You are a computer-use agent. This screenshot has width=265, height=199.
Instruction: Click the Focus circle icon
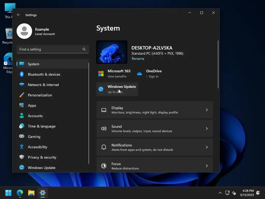[x=104, y=166]
